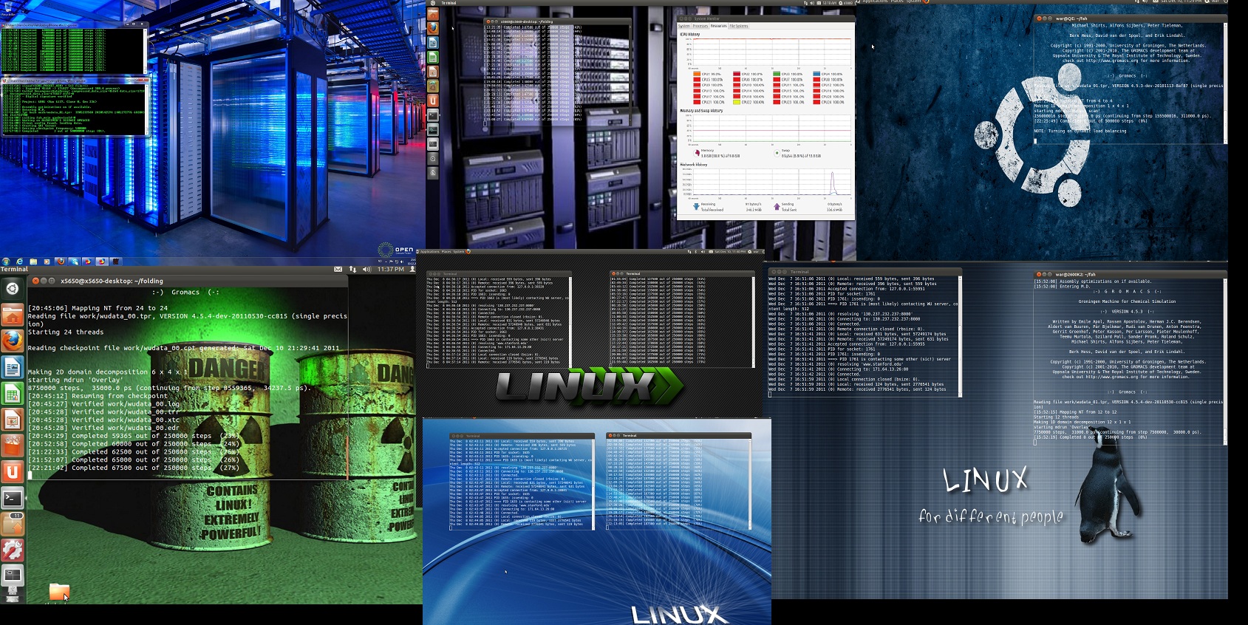Screen dimensions: 1248x625
Task: Open LibreOffice Writer in the barrel-wallpaper desktop launcher
Action: 13,366
